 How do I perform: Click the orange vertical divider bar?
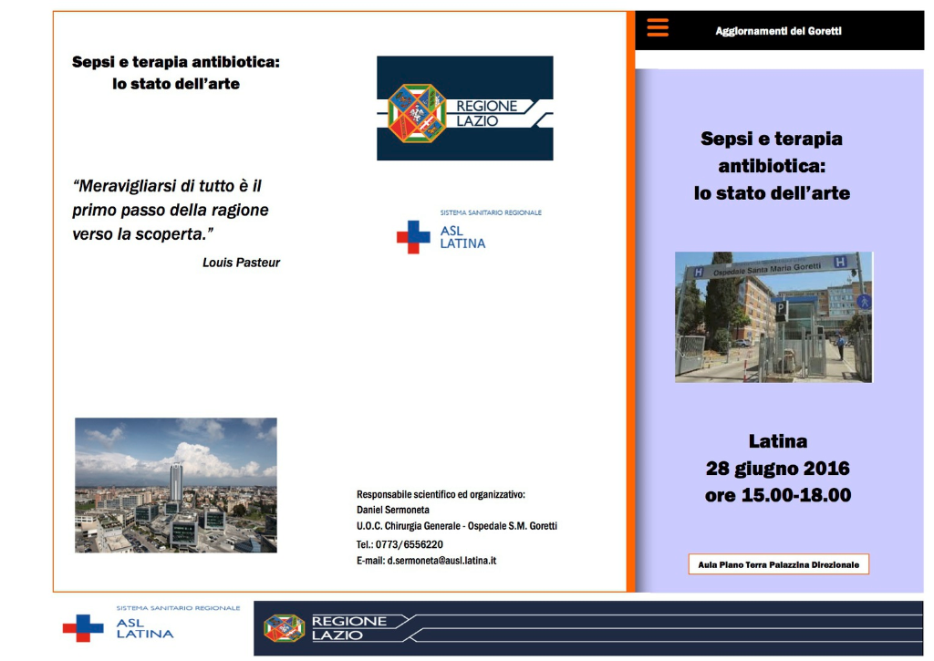[630, 301]
